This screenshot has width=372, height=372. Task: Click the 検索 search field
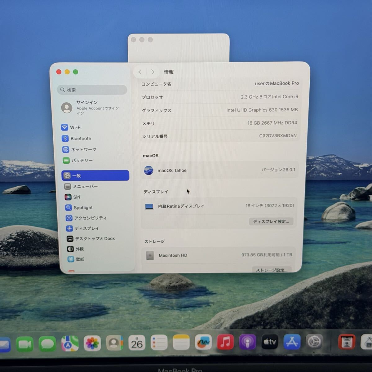[x=92, y=90]
